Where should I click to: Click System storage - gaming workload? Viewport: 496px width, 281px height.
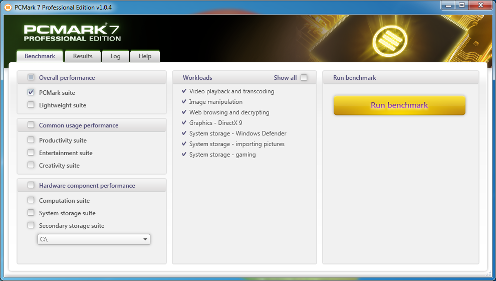pos(219,154)
